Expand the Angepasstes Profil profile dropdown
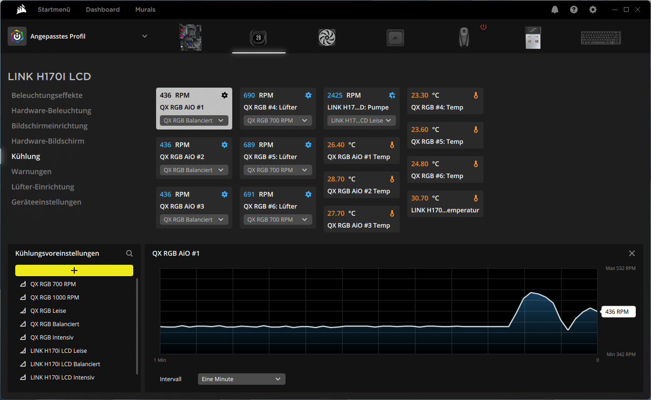The width and height of the screenshot is (651, 400). click(x=145, y=36)
